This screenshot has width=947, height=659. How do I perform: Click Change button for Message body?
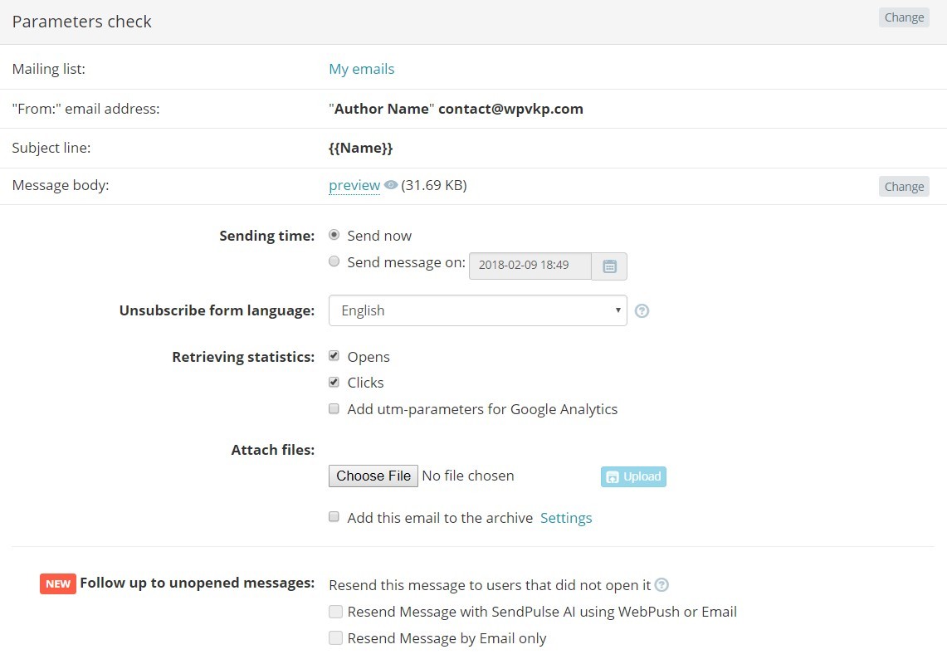pyautogui.click(x=904, y=187)
